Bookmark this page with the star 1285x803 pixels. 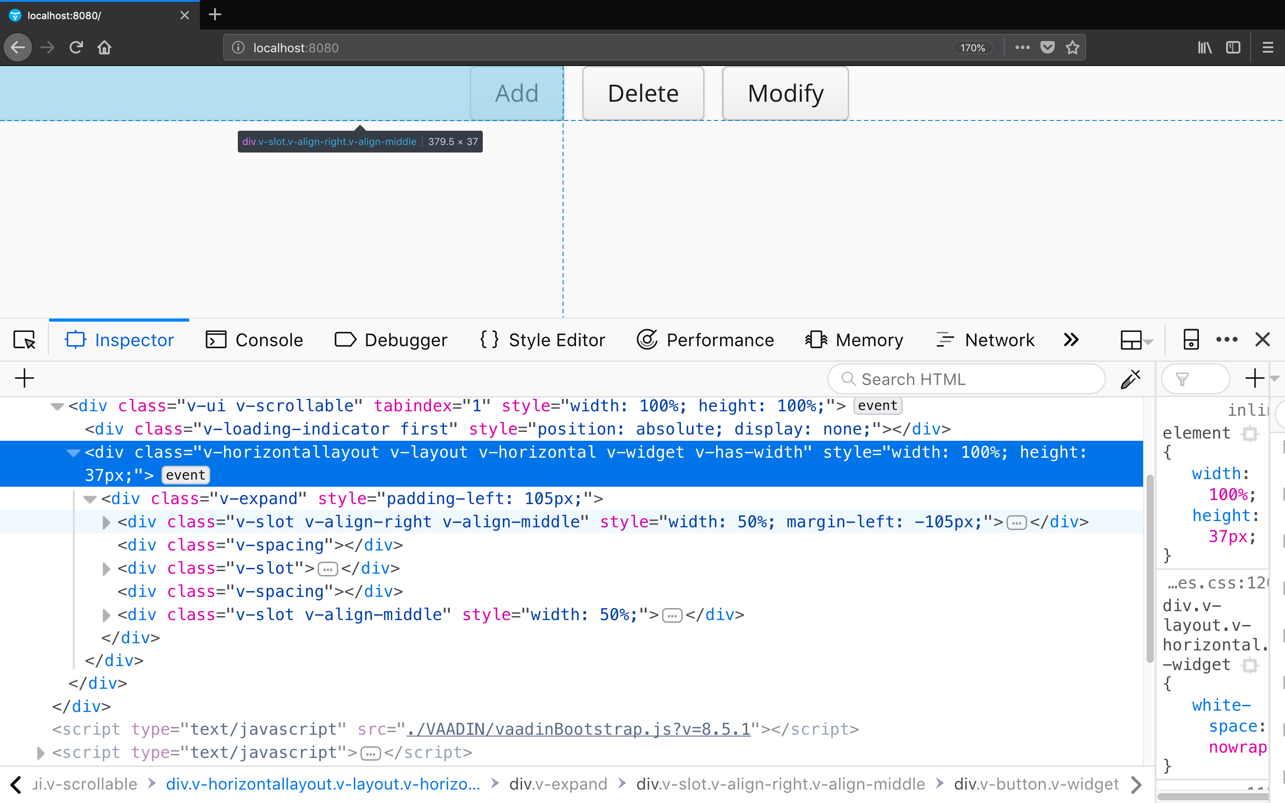coord(1073,48)
